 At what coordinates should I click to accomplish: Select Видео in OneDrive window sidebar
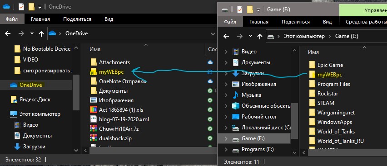click(x=26, y=125)
